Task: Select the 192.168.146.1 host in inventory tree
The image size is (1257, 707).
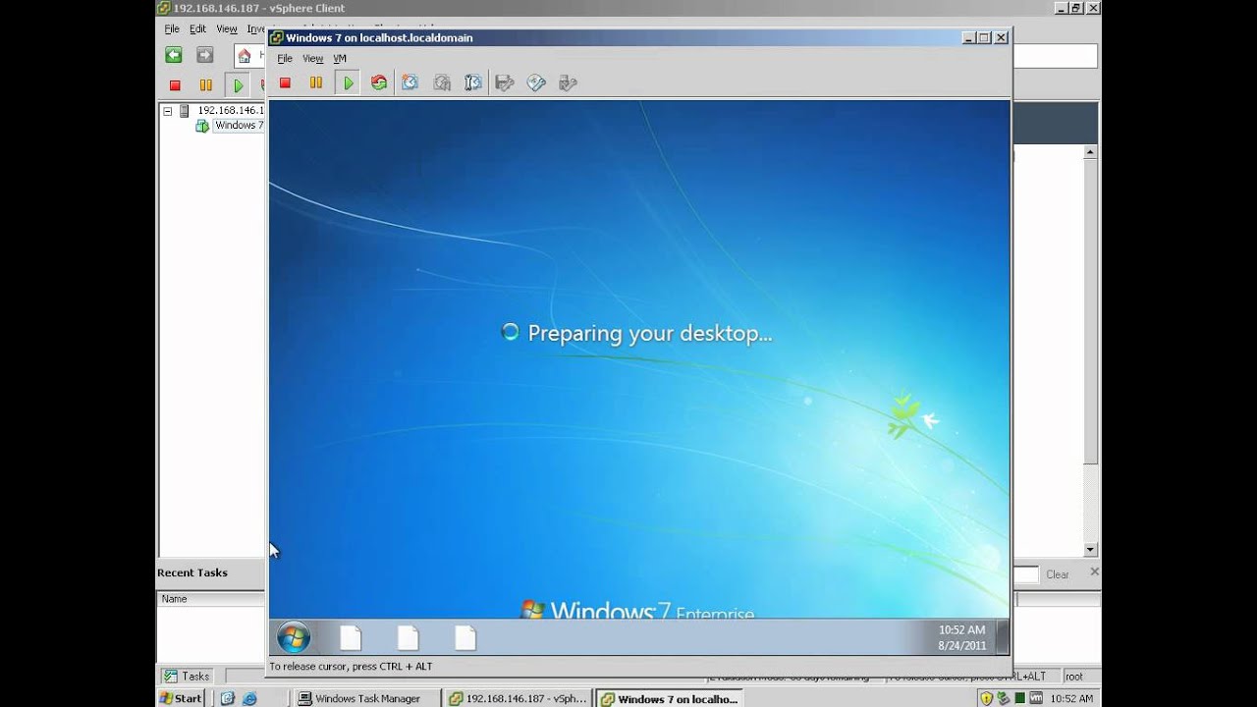Action: click(x=230, y=111)
